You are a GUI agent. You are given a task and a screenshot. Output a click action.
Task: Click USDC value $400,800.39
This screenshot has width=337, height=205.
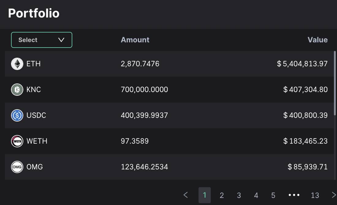click(305, 115)
